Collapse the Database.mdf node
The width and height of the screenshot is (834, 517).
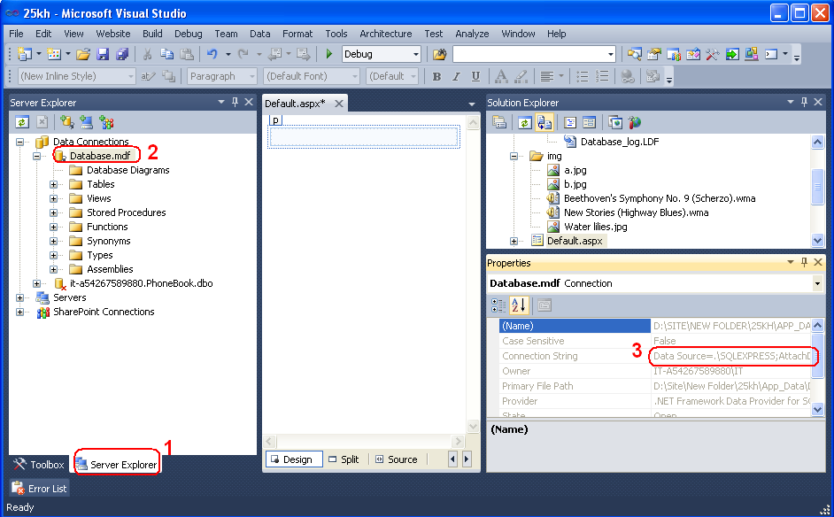click(x=36, y=157)
